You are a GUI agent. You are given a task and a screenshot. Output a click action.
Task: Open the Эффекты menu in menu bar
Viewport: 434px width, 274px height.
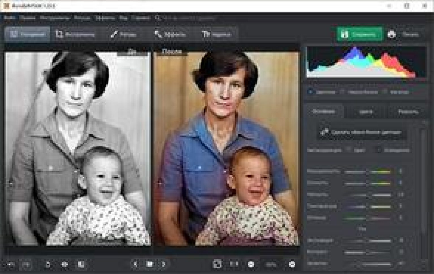tap(105, 18)
